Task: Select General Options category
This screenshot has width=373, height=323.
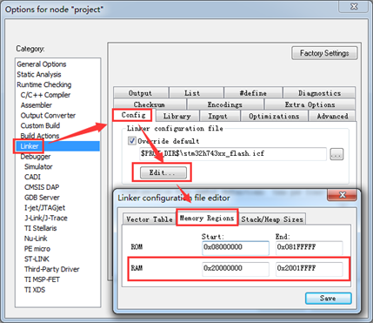Action: (42, 64)
